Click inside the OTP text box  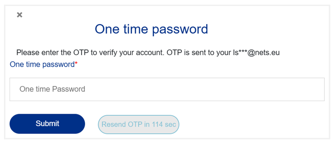click(167, 89)
